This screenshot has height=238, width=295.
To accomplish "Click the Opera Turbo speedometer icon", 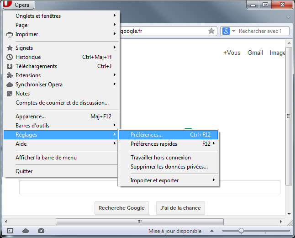I will (41, 231).
